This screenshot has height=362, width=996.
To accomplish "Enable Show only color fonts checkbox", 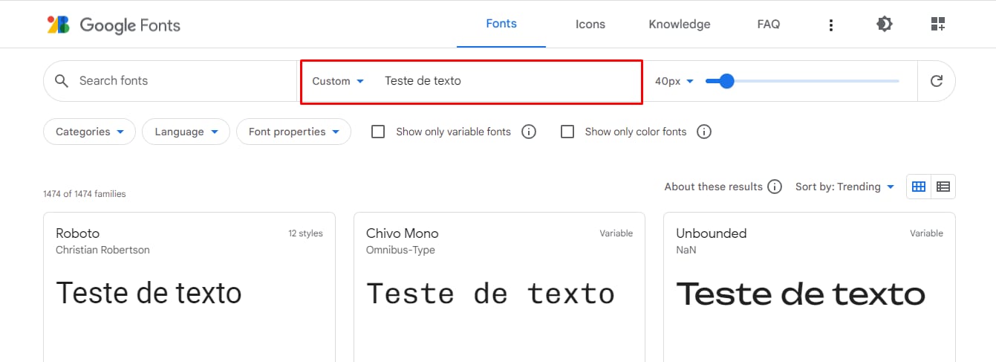I will (x=567, y=132).
